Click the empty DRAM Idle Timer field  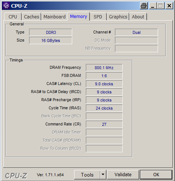[104, 132]
